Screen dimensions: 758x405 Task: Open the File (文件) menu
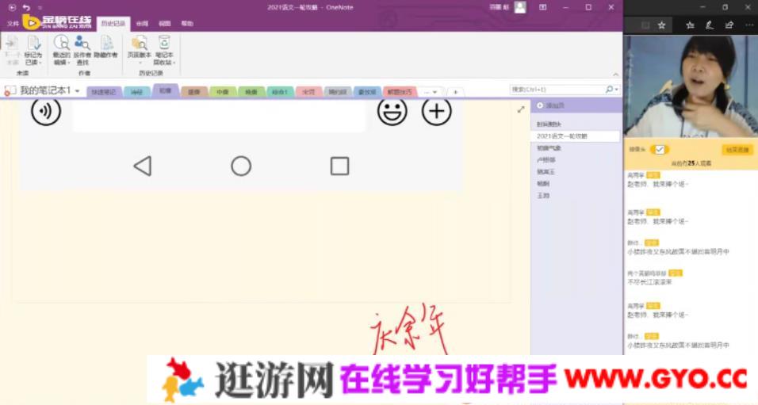[x=13, y=23]
